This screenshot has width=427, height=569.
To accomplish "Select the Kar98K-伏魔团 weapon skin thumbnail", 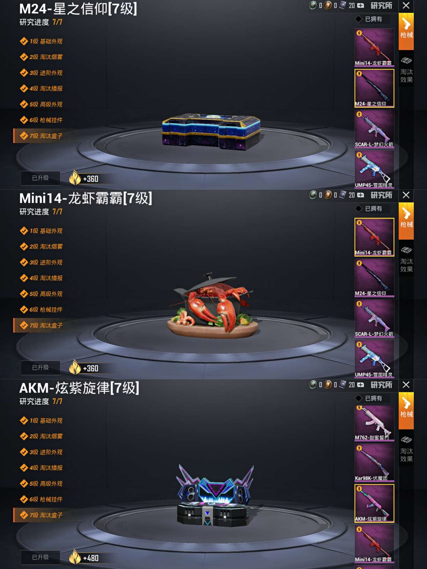I will [x=374, y=462].
